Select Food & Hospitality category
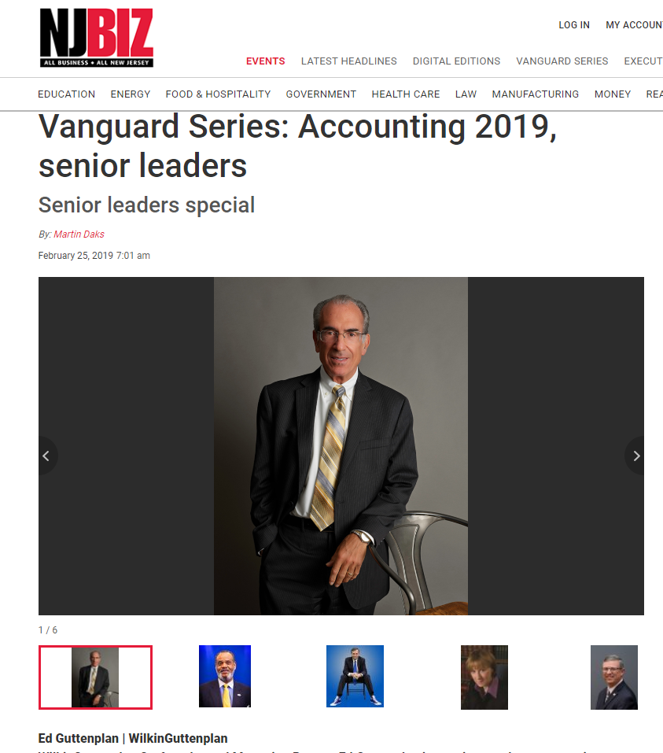The height and width of the screenshot is (753, 663). (219, 94)
